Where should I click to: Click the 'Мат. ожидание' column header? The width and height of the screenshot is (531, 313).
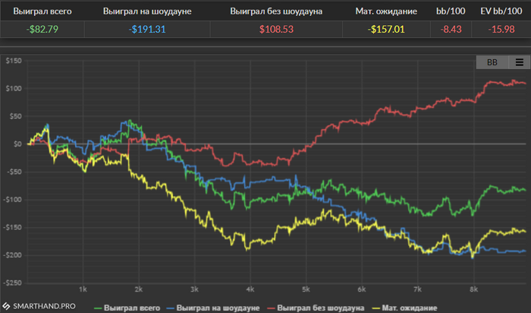point(386,11)
